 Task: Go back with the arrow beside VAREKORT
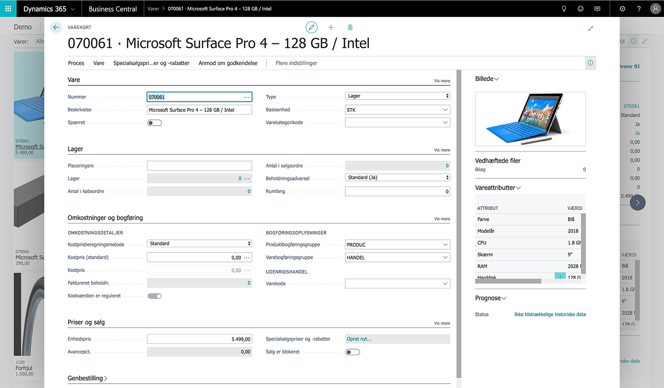(56, 27)
